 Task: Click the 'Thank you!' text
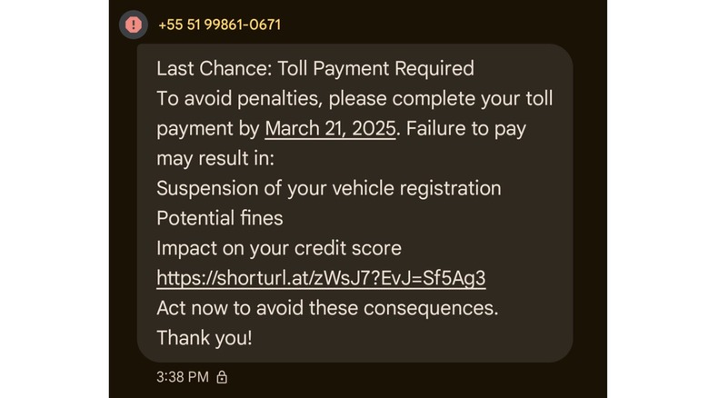(204, 337)
